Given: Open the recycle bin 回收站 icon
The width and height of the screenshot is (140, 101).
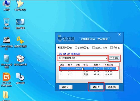Looking at the screenshot, I should [7, 23].
